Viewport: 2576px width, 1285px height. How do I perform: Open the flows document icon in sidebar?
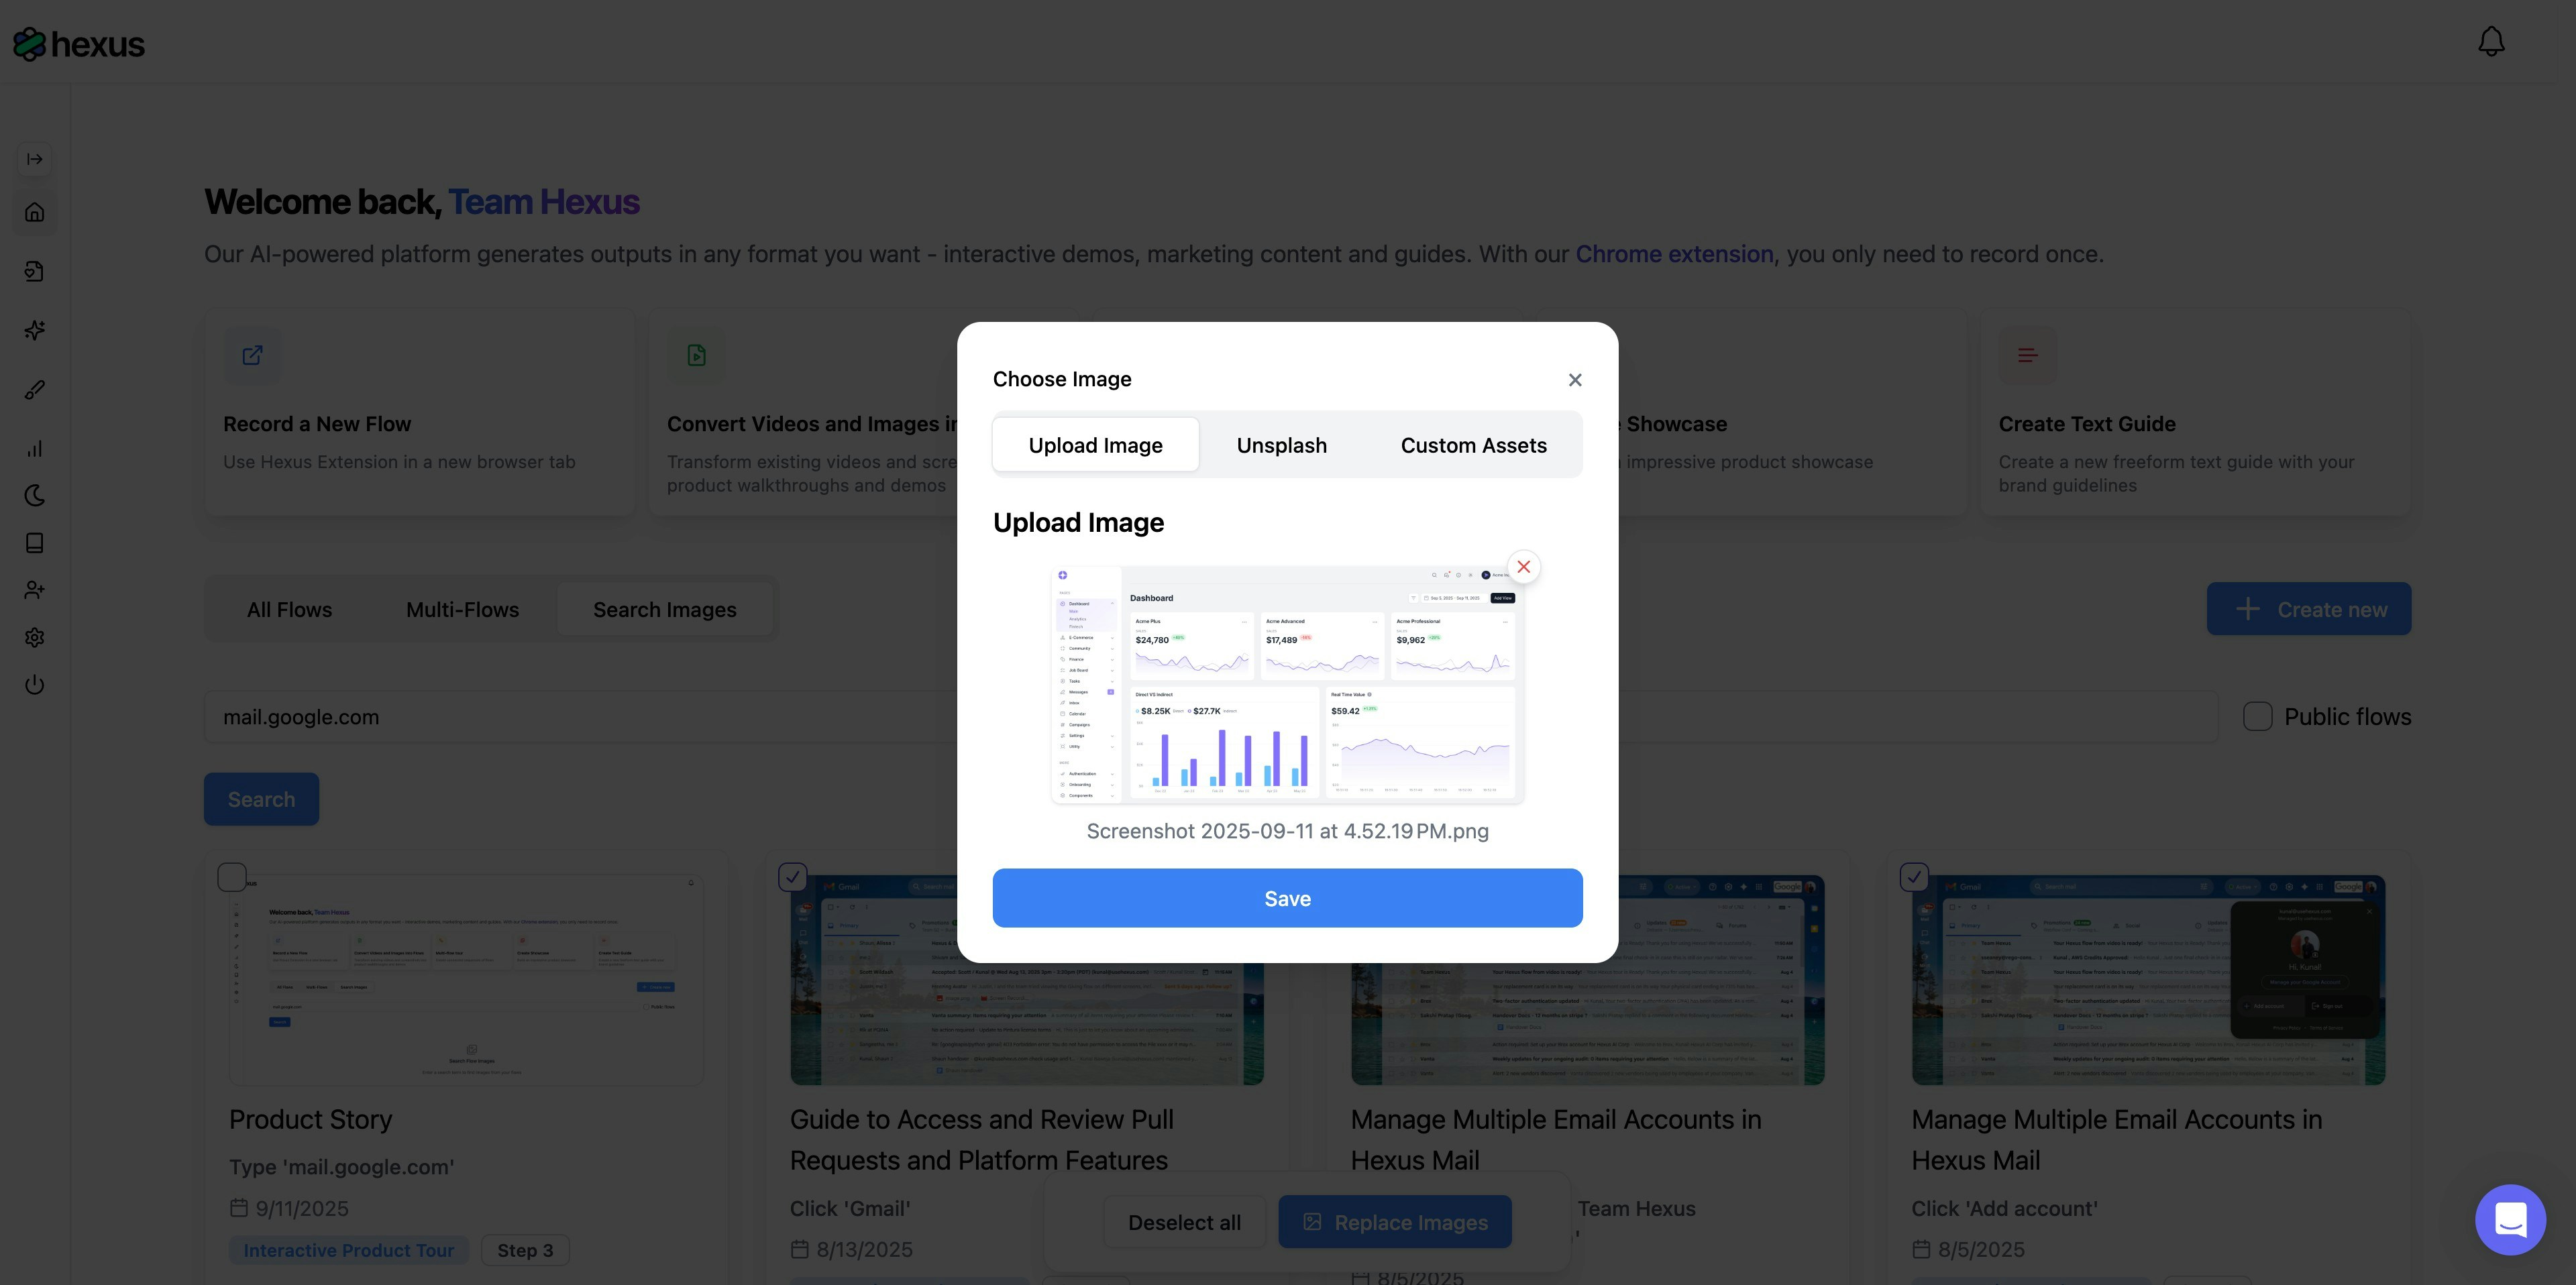click(35, 271)
